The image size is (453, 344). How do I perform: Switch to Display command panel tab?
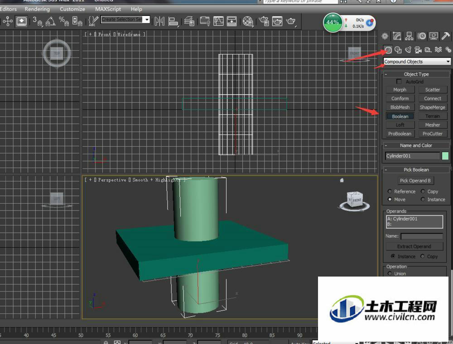434,36
